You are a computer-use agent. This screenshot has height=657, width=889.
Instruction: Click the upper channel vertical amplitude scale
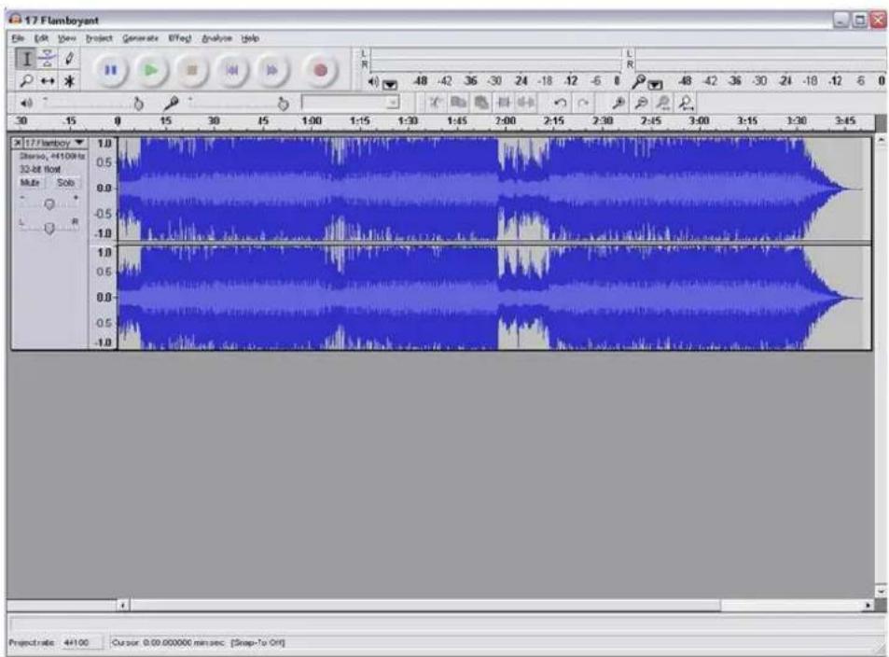tap(104, 189)
